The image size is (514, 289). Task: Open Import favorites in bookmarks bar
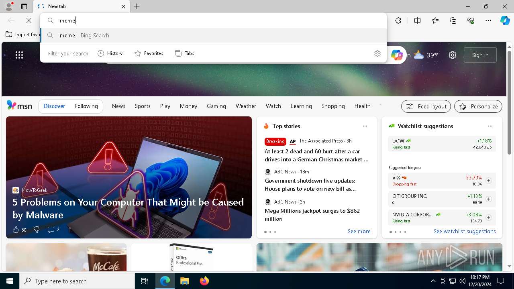pos(23,35)
